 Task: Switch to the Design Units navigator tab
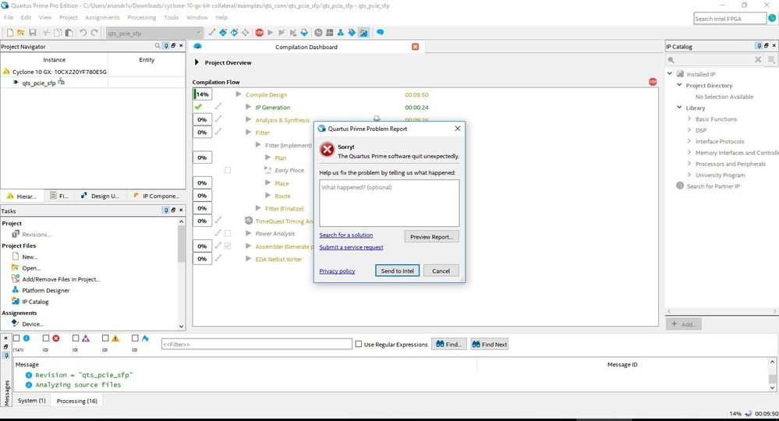coord(101,196)
